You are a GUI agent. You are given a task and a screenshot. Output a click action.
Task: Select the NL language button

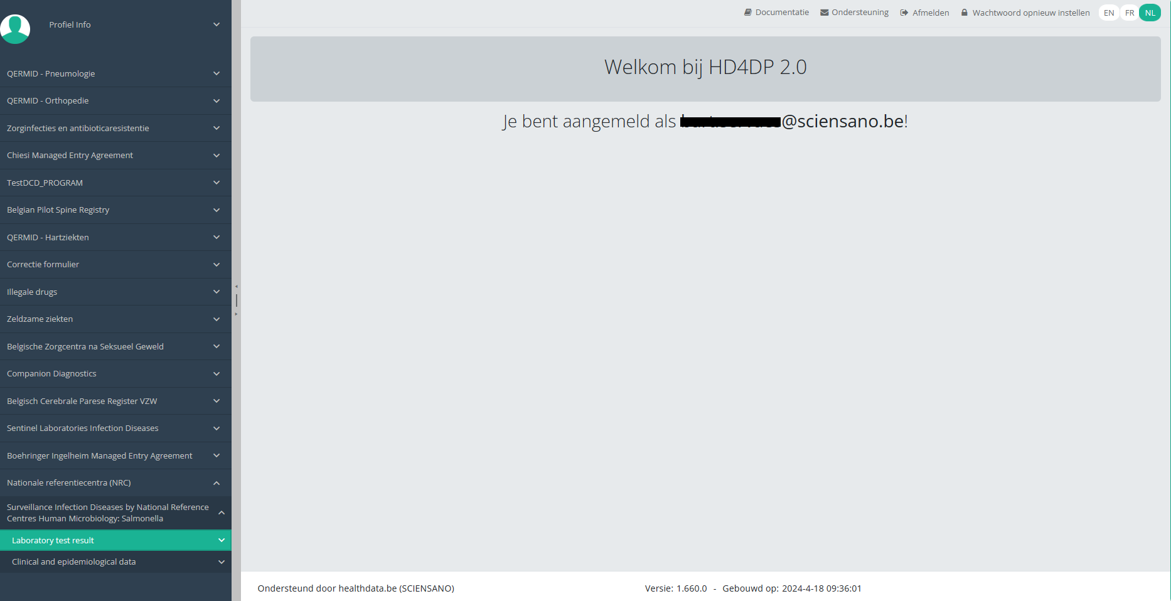click(x=1150, y=13)
